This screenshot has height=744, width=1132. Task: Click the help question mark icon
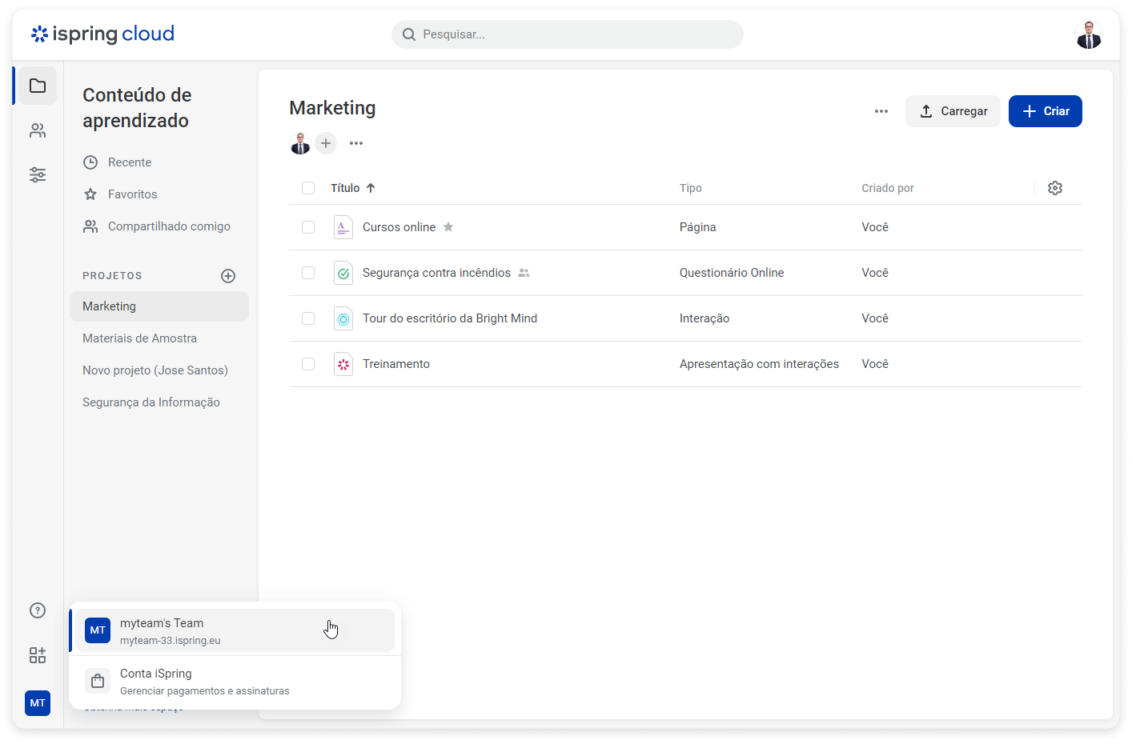[x=38, y=610]
